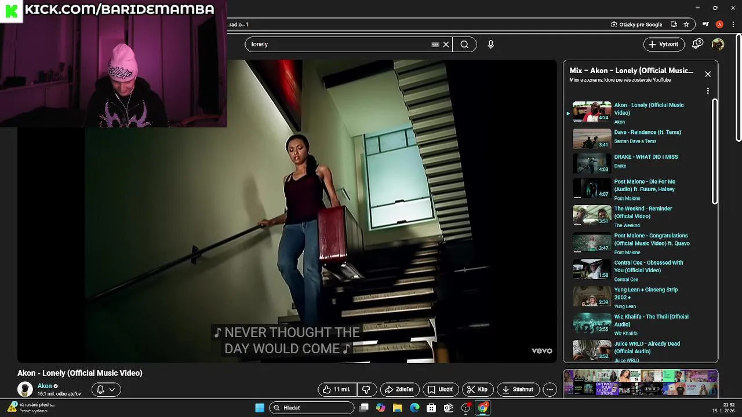This screenshot has width=742, height=417.
Task: Start voice search with the microphone
Action: pos(490,44)
